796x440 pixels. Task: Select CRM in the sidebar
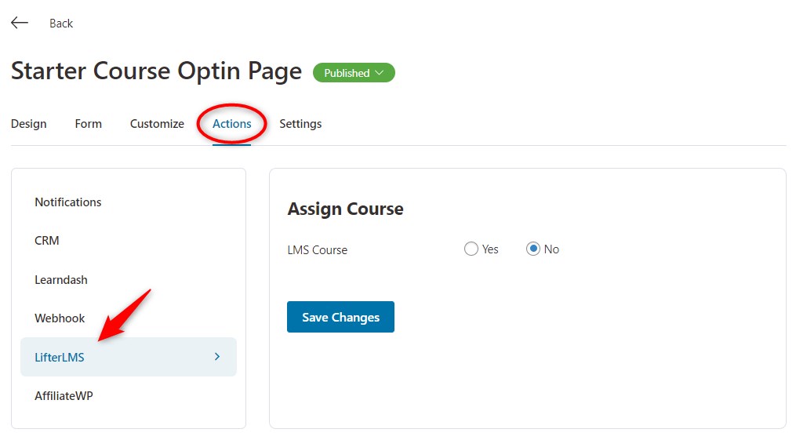(x=47, y=241)
